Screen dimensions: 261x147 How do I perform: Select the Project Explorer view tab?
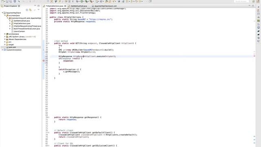click(10, 6)
